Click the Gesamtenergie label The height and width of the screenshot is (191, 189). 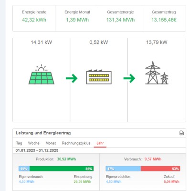(x=120, y=12)
